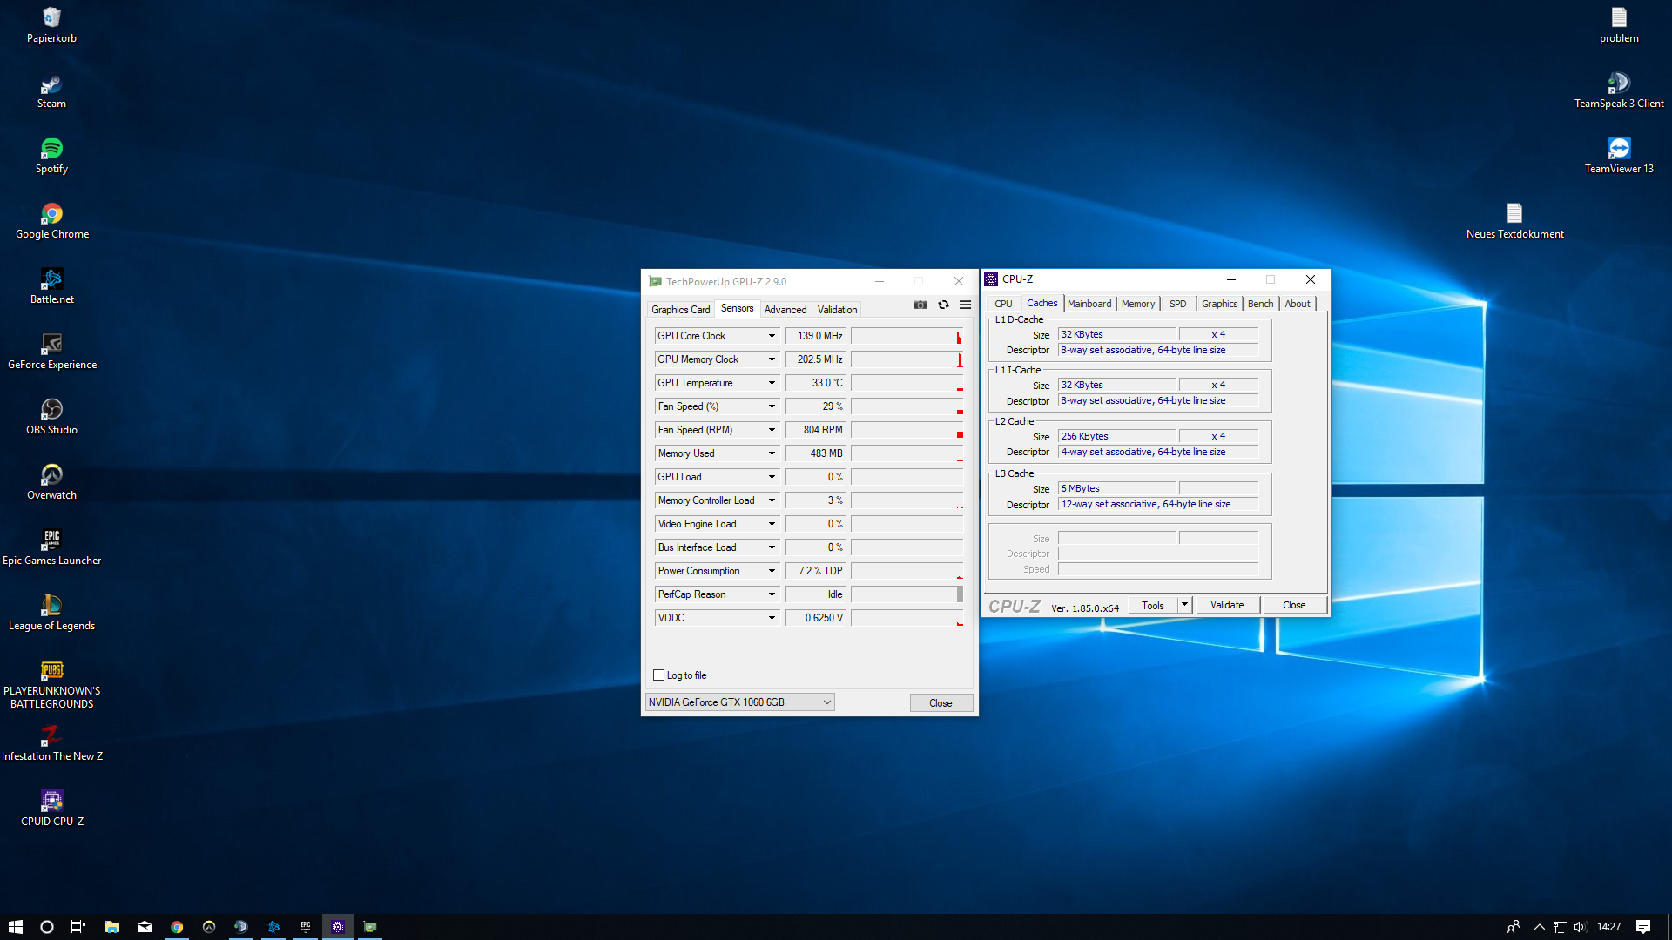Open the OBS Studio desktop shortcut
The width and height of the screenshot is (1672, 940).
tap(51, 416)
